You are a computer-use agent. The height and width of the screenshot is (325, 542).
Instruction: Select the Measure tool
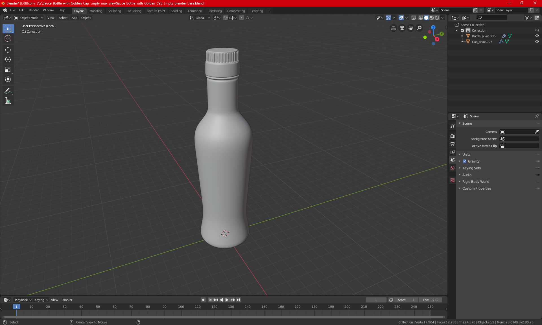(8, 101)
